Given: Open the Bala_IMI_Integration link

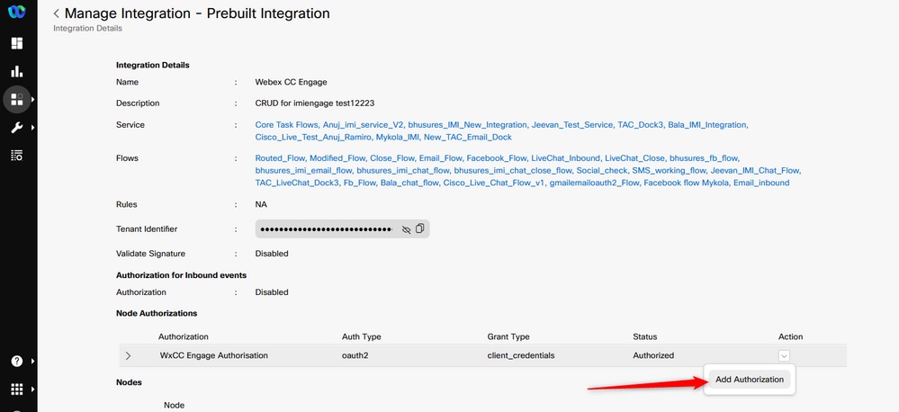Looking at the screenshot, I should click(x=707, y=124).
